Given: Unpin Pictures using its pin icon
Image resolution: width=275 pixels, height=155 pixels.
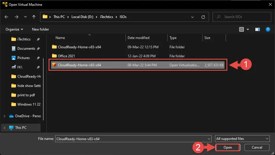Looking at the screenshot, I should pos(38,58).
